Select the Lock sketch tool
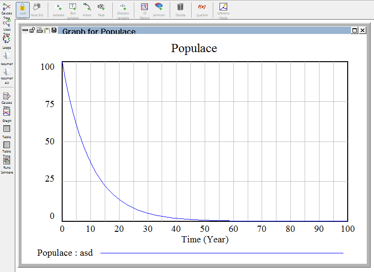Screen dimensions: 374x272 22,9
